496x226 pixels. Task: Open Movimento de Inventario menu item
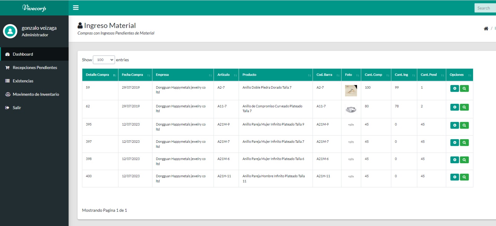(36, 94)
